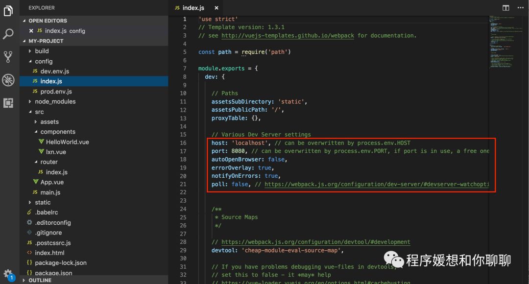Open package-lock.json file
Image resolution: width=529 pixels, height=284 pixels.
[x=61, y=263]
